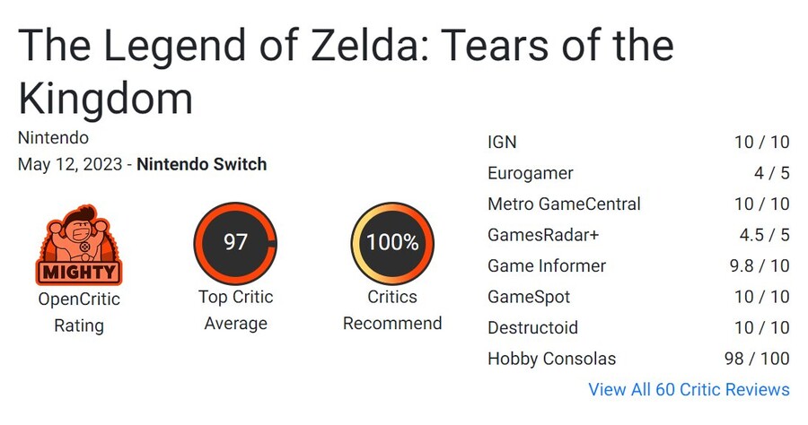The image size is (808, 425).
Task: Click the OpenCritic Rating label
Action: click(x=79, y=311)
